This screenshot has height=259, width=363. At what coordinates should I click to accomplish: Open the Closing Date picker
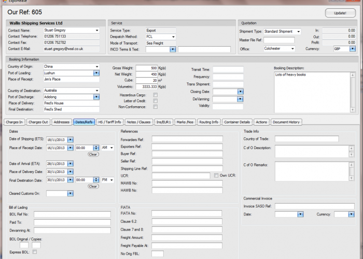click(x=241, y=92)
